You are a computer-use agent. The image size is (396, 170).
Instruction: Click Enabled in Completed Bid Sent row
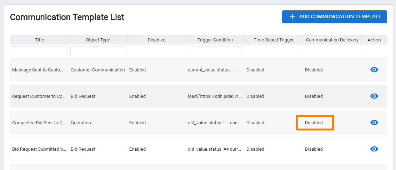(137, 123)
